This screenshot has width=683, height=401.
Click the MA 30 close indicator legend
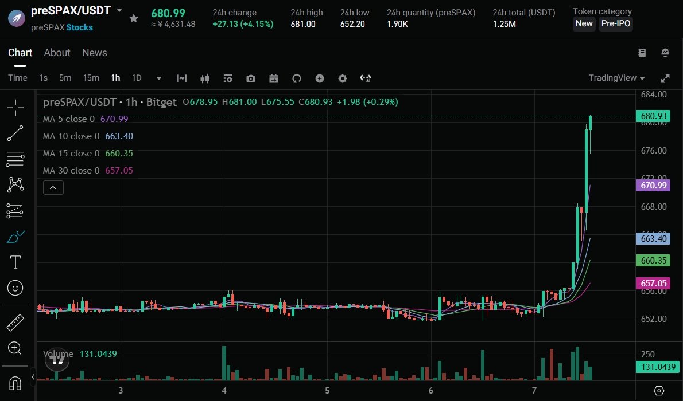88,171
